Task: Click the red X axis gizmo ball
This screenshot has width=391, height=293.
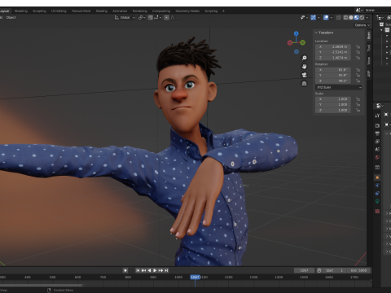Action: [x=290, y=42]
